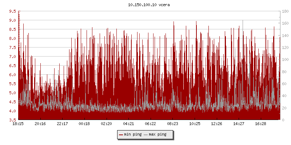
Task: Click the 7.0 value on left axis
Action: coord(12,57)
